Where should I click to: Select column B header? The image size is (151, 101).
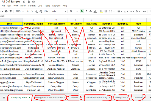[33, 20]
